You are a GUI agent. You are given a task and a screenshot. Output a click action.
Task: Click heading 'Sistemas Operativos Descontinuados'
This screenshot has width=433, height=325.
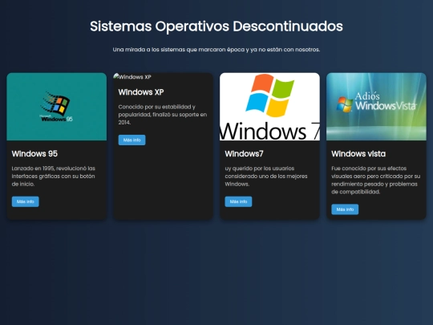click(x=216, y=26)
